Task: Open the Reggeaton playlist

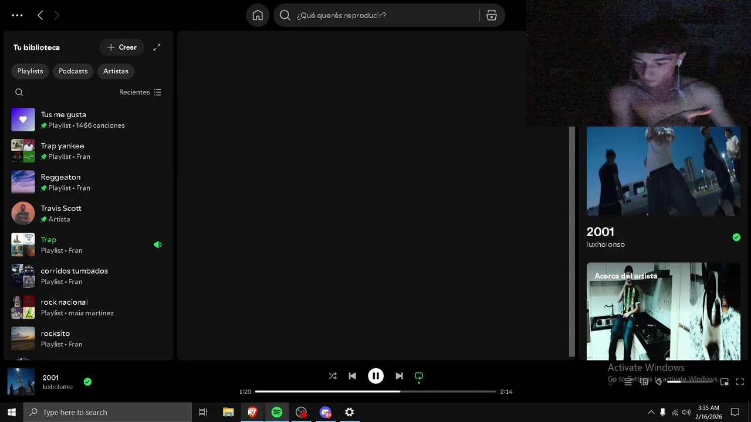Action: (88, 182)
